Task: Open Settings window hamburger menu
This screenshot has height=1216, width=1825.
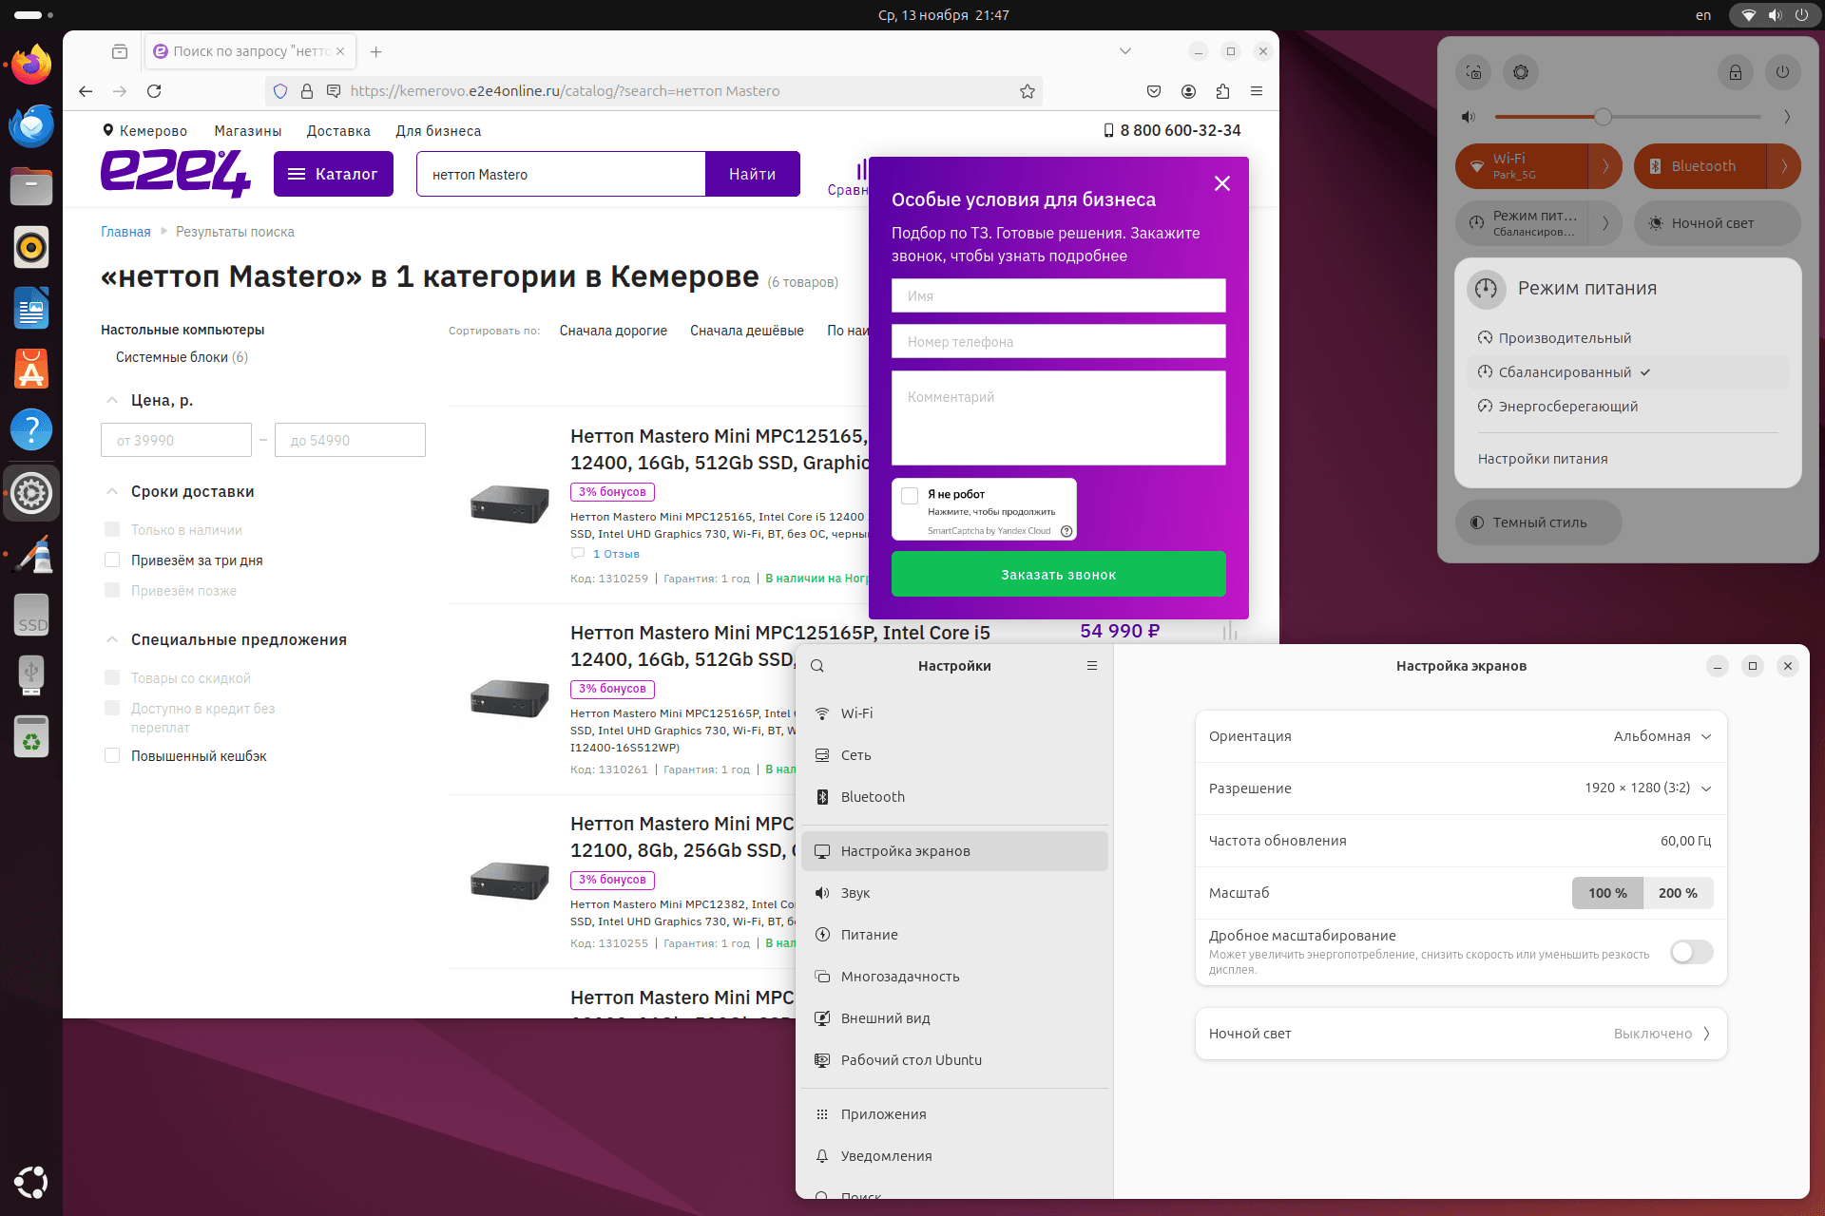Action: [x=1092, y=666]
